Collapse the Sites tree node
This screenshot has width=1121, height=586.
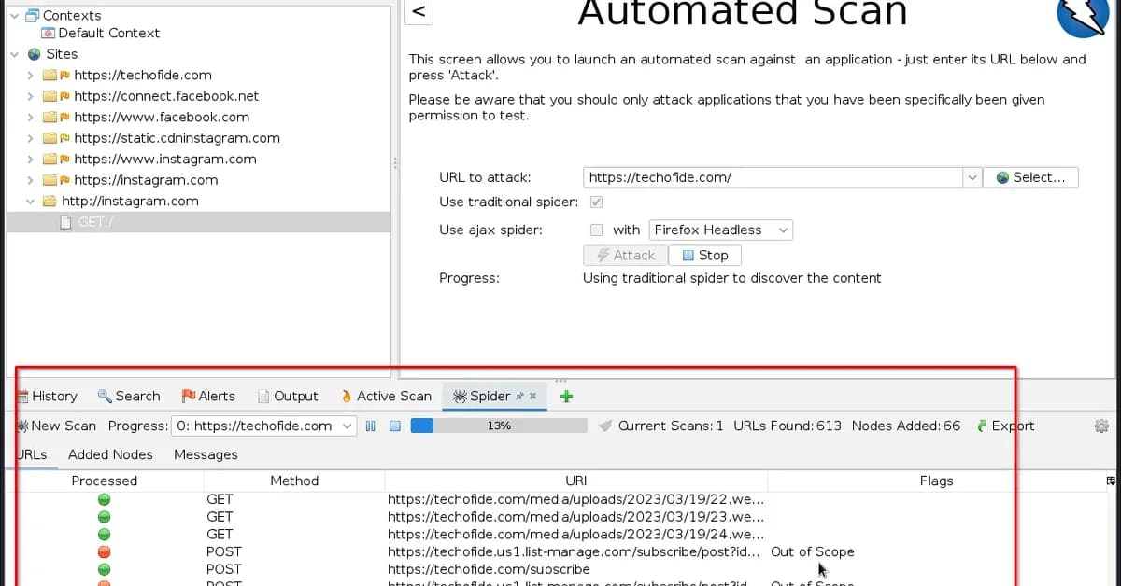pyautogui.click(x=14, y=54)
